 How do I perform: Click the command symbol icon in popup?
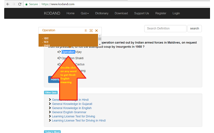tap(91, 31)
